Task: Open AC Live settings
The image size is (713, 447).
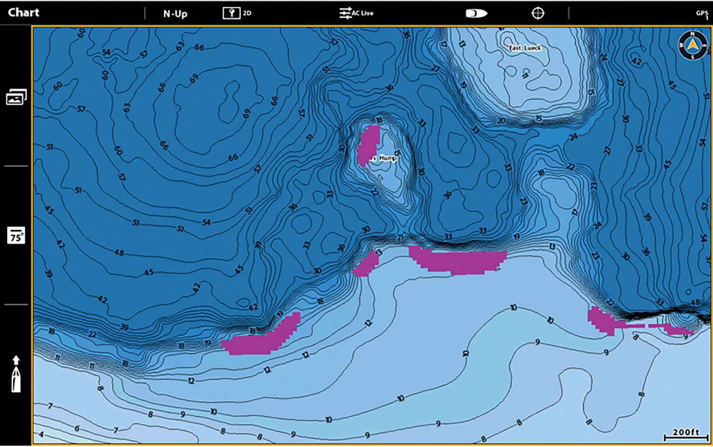Action: click(x=356, y=13)
